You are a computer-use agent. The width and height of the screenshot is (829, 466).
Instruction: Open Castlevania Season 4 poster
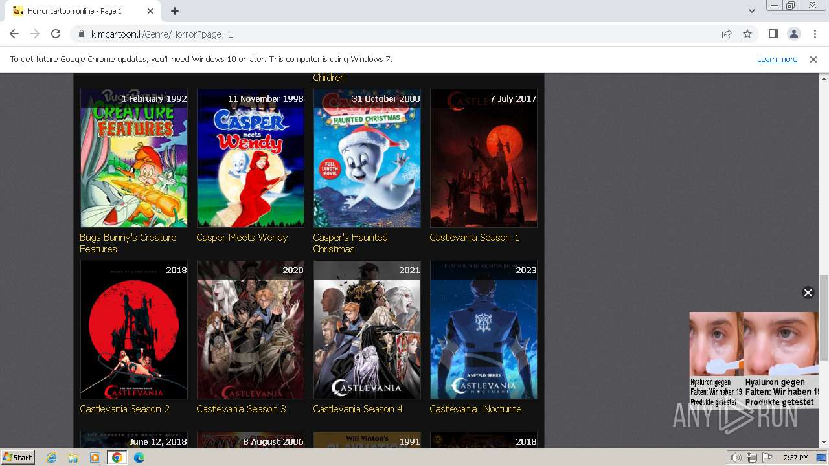[x=367, y=330]
